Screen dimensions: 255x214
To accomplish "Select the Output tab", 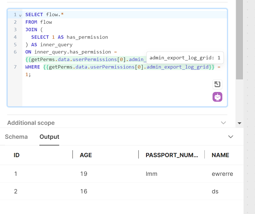I will pyautogui.click(x=49, y=137).
